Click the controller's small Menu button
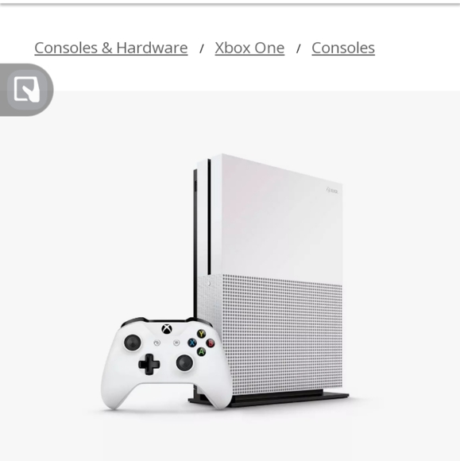The height and width of the screenshot is (461, 460). [176, 343]
